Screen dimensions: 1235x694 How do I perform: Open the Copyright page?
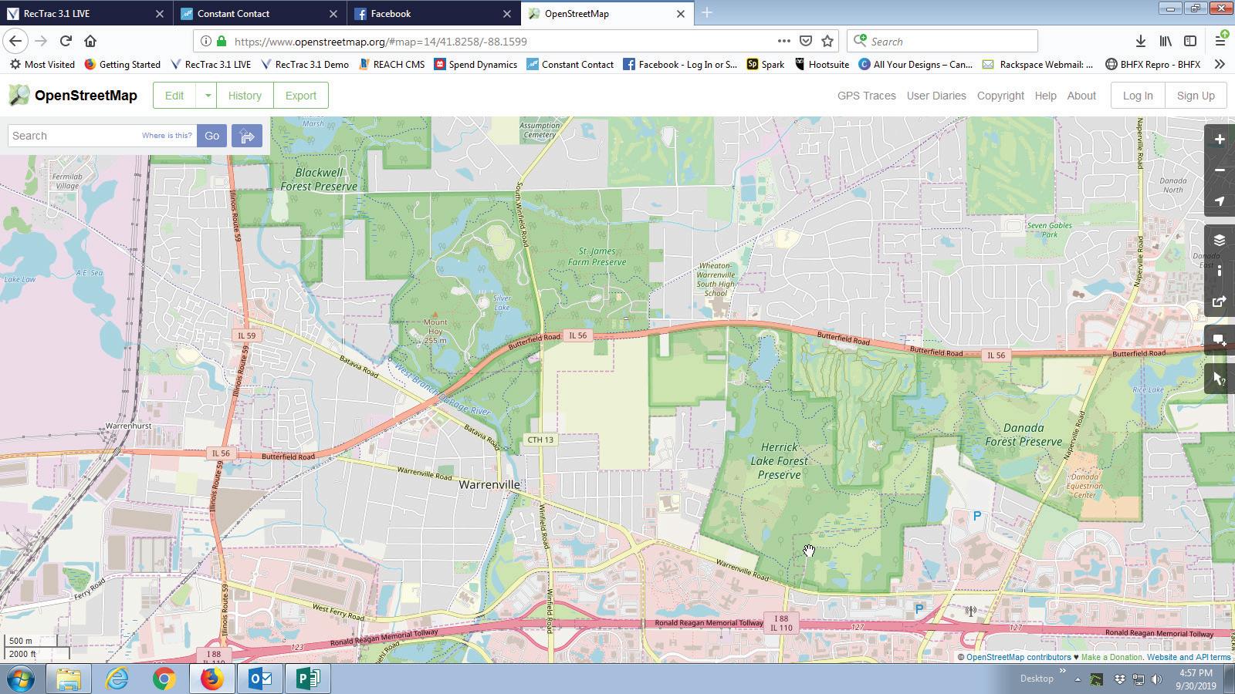tap(1000, 96)
